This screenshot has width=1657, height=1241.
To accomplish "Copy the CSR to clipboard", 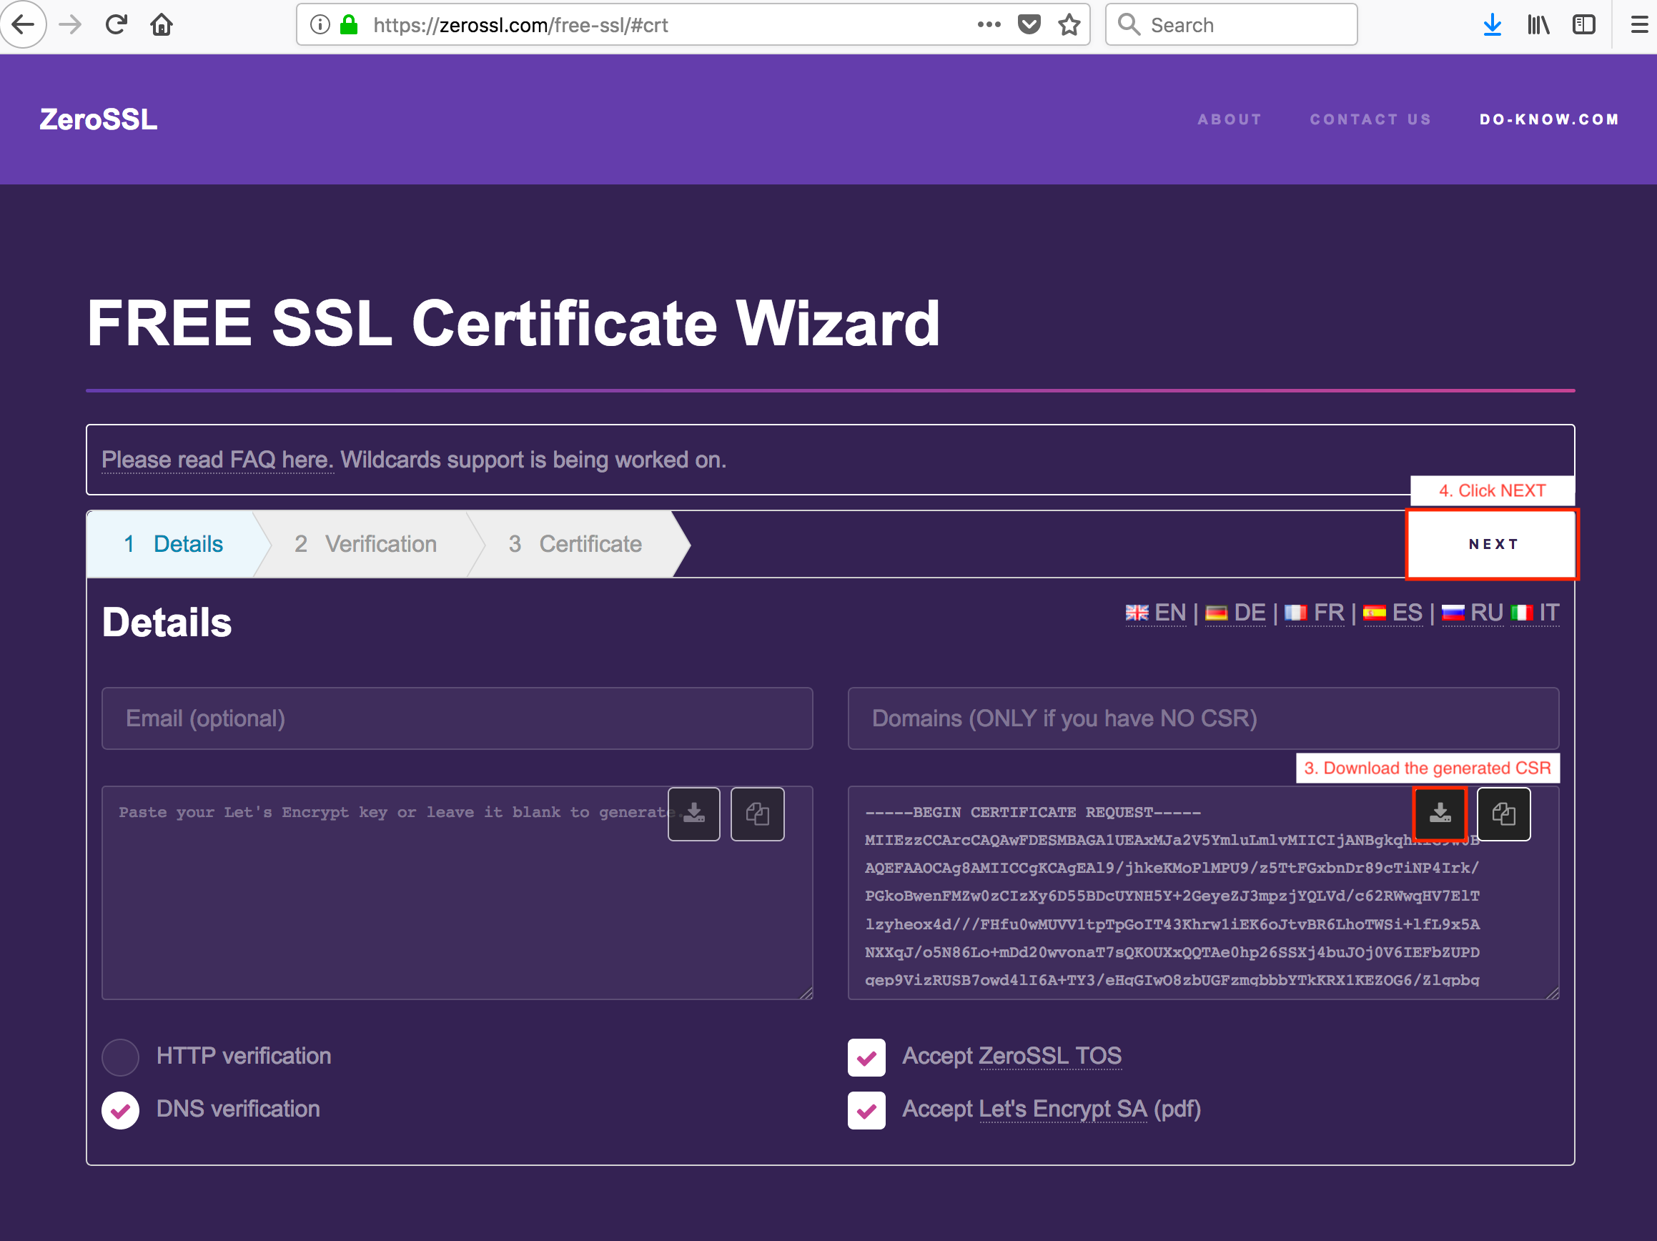I will click(1504, 814).
